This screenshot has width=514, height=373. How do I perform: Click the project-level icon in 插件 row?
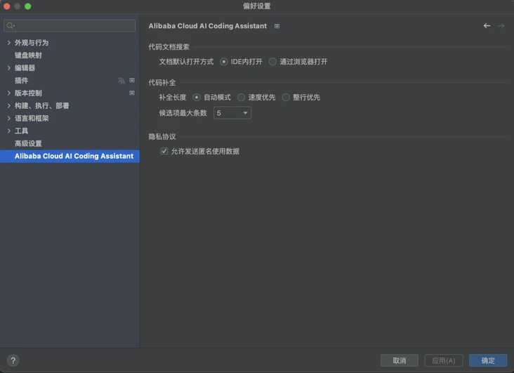coord(132,80)
